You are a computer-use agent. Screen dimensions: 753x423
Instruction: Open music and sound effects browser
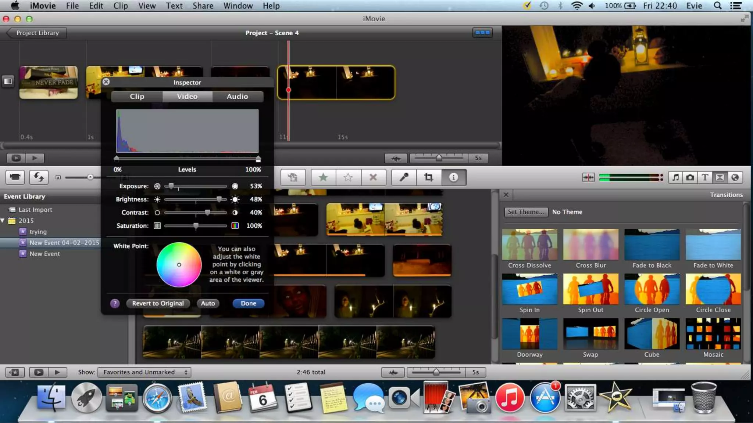pos(675,178)
